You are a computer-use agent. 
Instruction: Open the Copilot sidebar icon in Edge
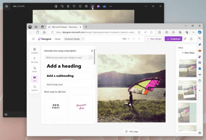coord(200,32)
